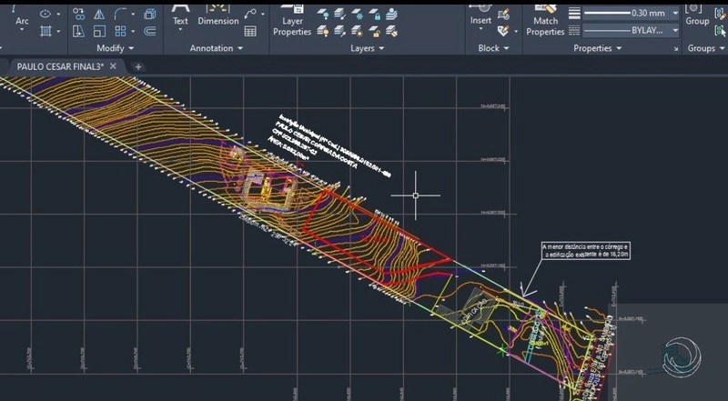Open Layer Properties manager
Screen dimensions: 728x401
292,21
